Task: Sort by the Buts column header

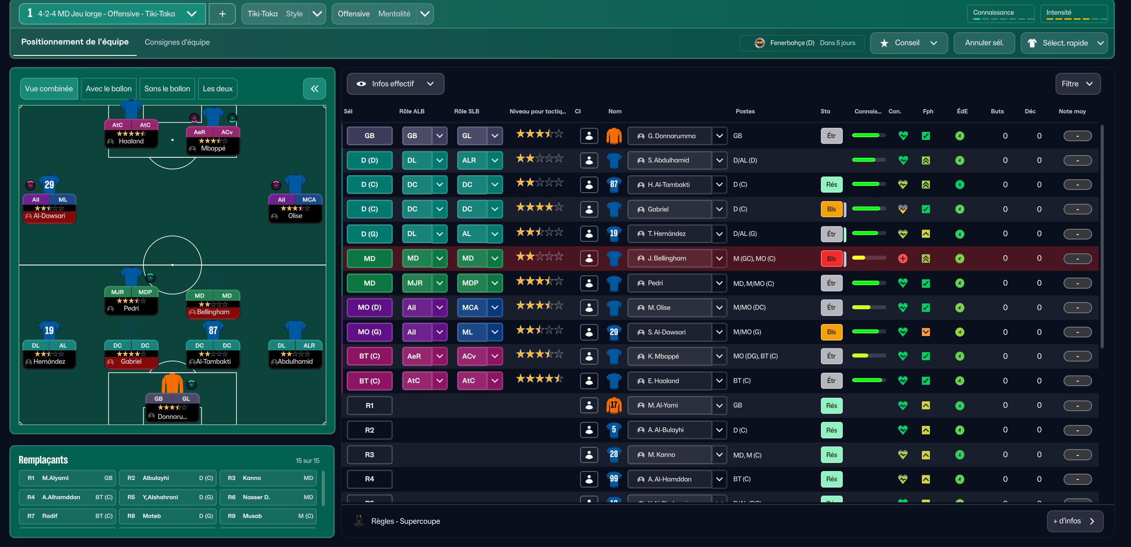Action: [x=997, y=111]
